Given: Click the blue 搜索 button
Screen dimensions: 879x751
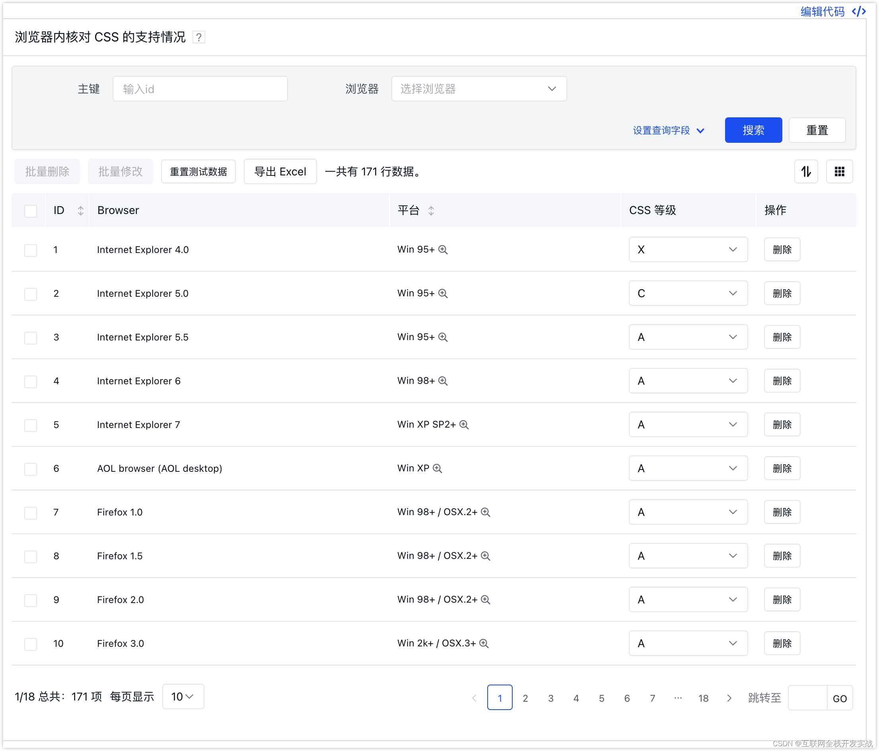Looking at the screenshot, I should (753, 130).
